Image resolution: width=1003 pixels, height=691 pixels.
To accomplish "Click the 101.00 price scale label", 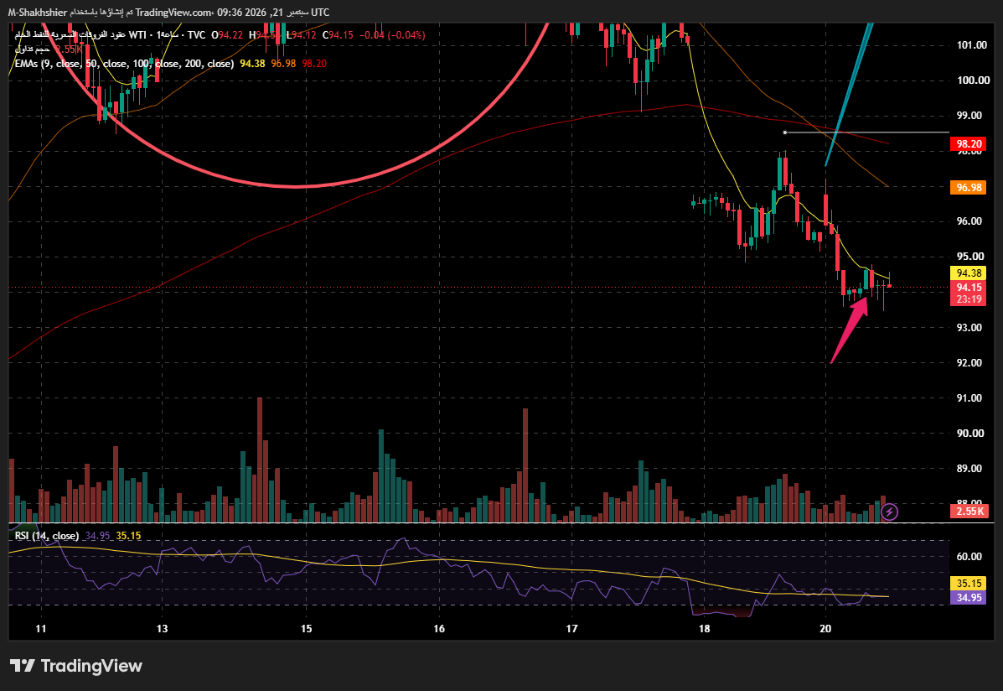I will pos(972,44).
